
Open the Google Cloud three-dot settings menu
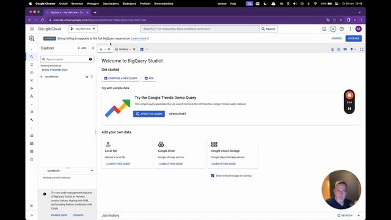tap(350, 29)
